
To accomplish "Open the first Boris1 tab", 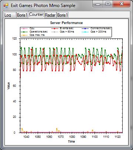I will (22, 15).
